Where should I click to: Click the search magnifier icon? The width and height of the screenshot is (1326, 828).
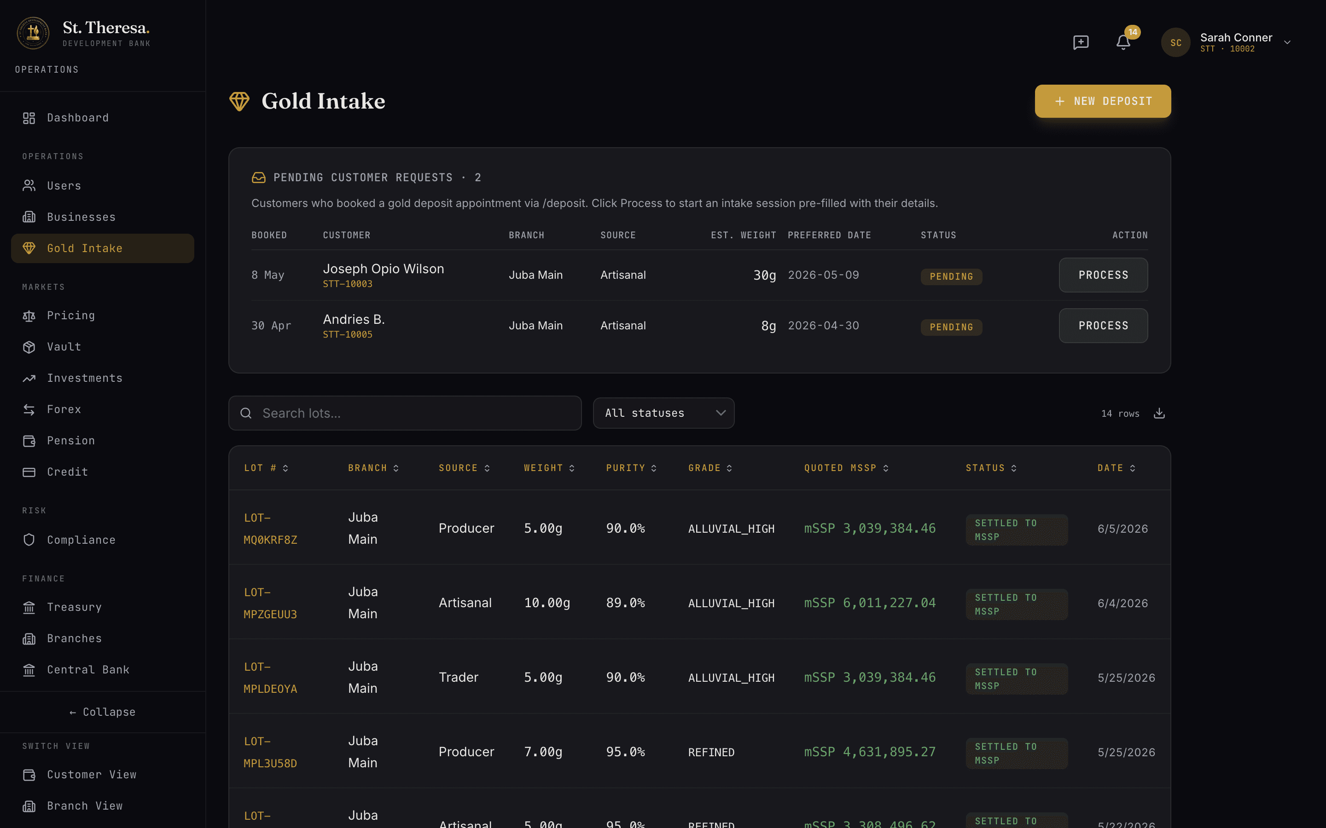[x=246, y=413]
